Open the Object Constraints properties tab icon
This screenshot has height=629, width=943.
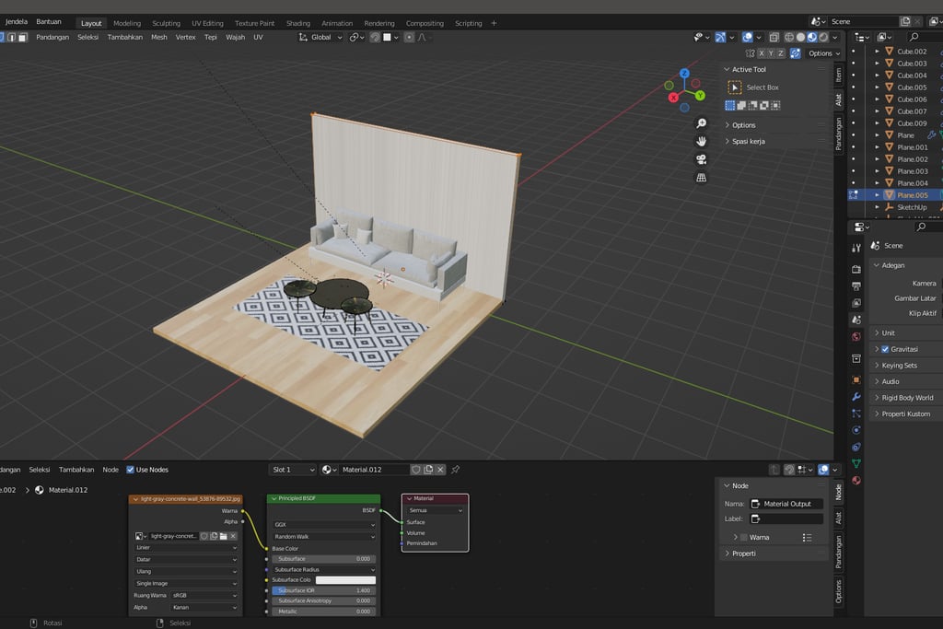coord(856,447)
